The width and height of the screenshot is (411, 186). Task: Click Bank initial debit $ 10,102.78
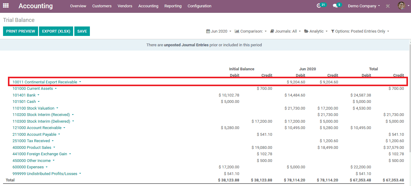(x=229, y=95)
